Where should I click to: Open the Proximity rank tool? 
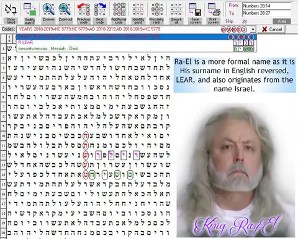[156, 9]
